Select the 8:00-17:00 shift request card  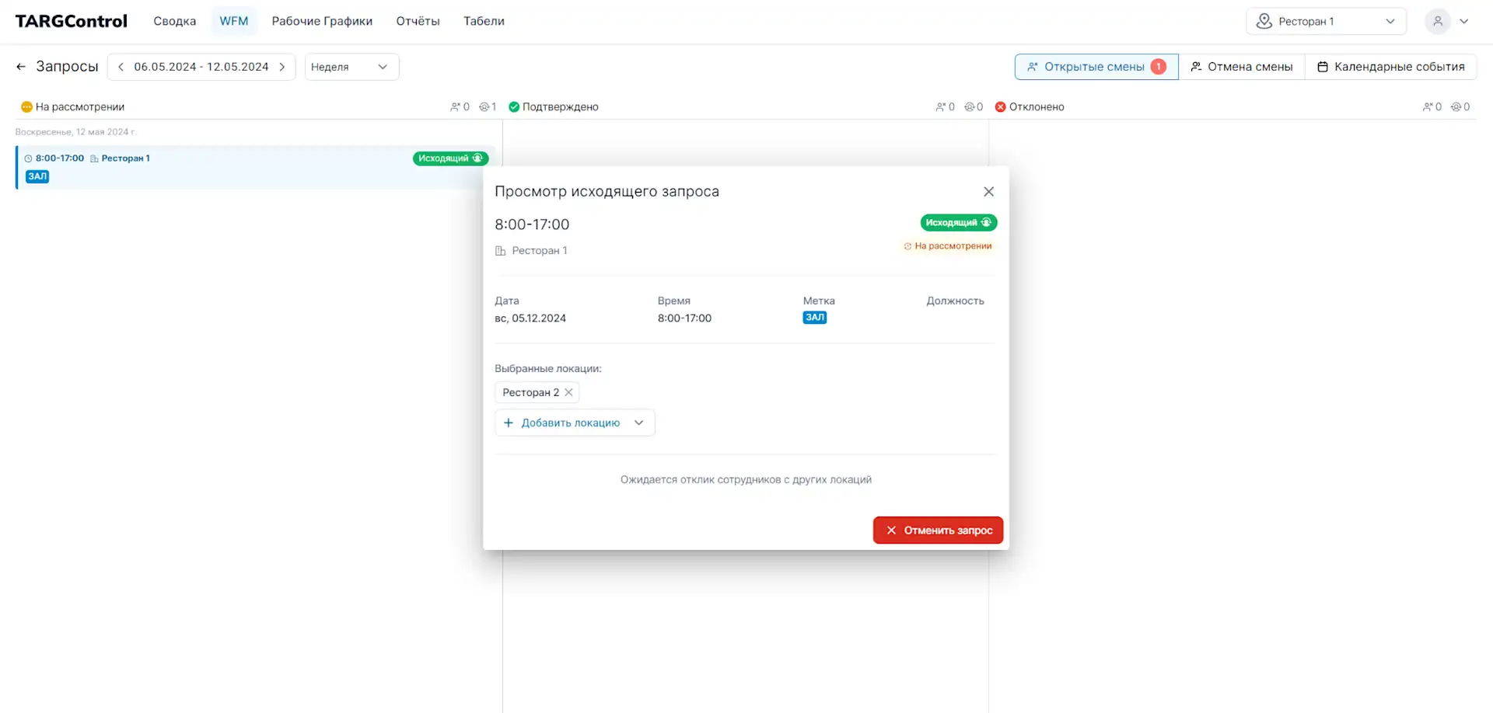click(x=255, y=167)
